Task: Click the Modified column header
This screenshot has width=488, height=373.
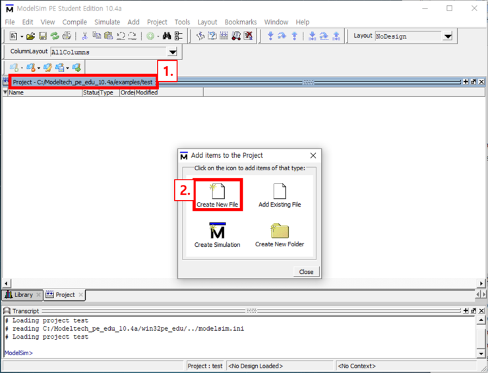Action: (169, 92)
